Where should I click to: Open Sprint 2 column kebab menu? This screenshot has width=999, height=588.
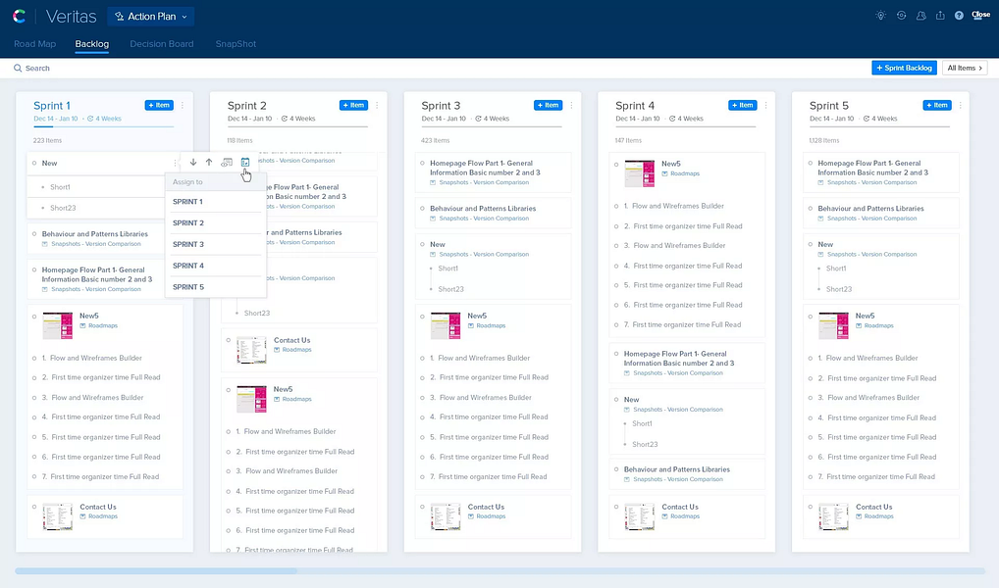[x=377, y=105]
